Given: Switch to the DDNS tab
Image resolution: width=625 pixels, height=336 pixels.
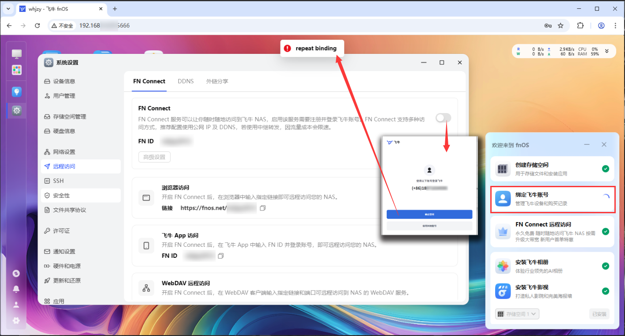Looking at the screenshot, I should [186, 81].
